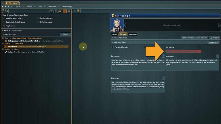
Task: Toggle Defective assets checkbox
Action: tap(38, 22)
